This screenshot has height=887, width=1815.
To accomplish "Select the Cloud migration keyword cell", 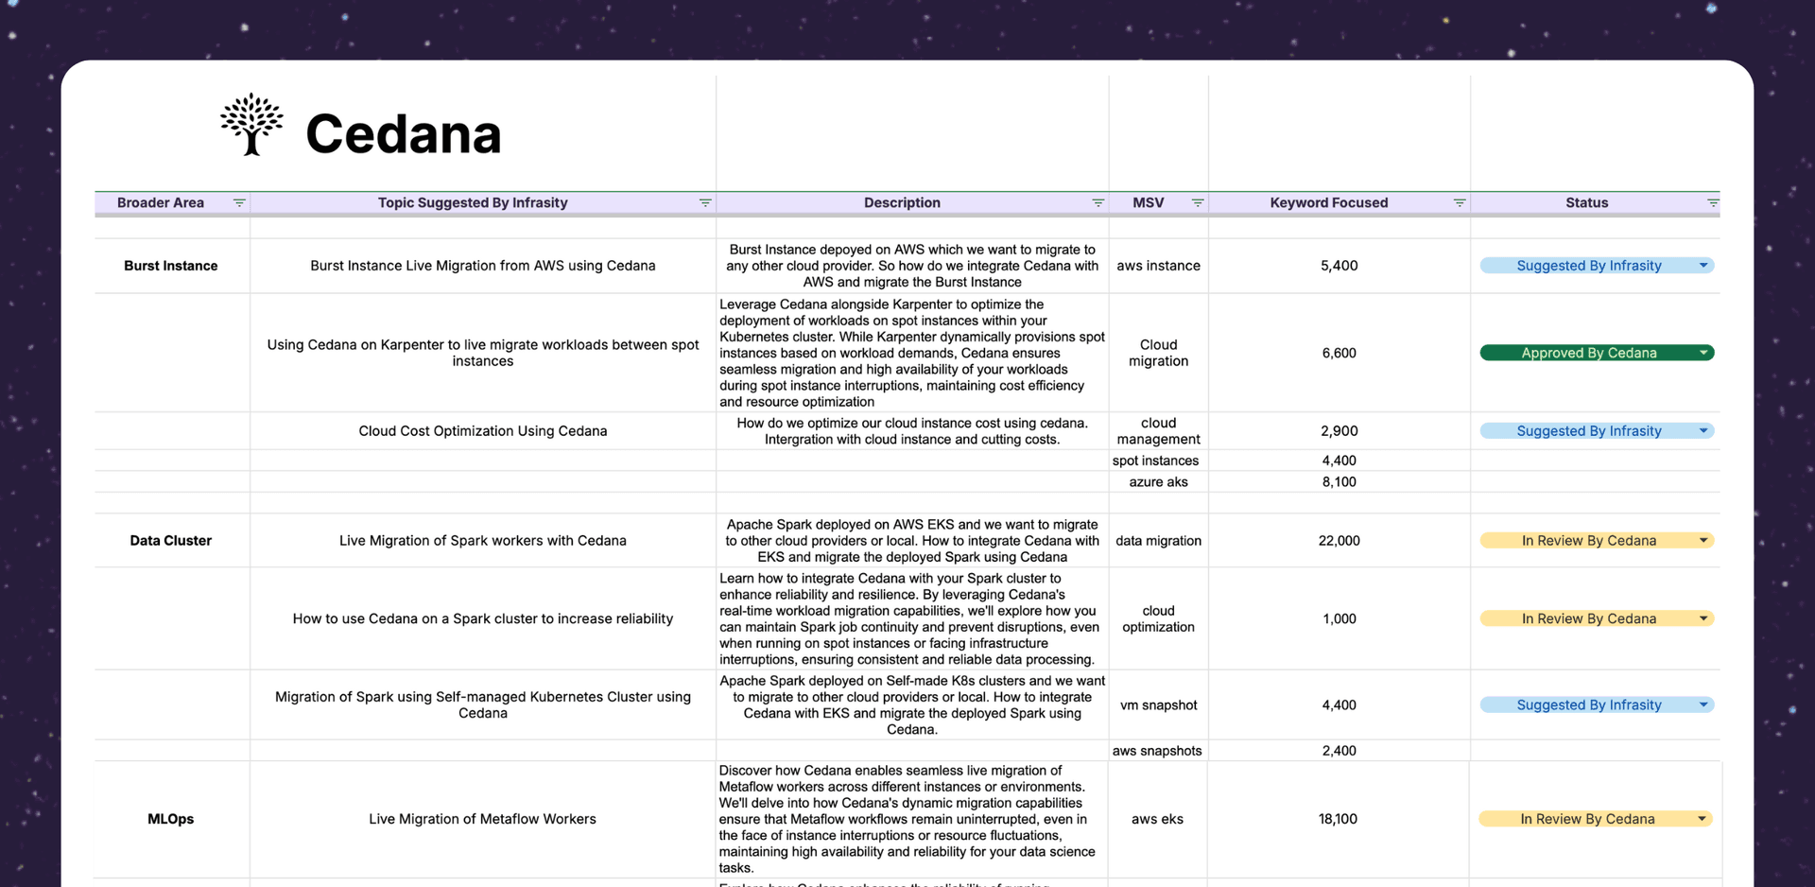I will [1158, 353].
